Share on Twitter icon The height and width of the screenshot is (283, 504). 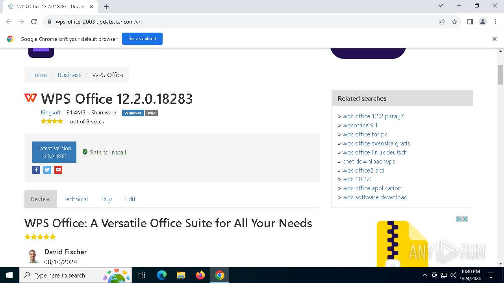47,170
